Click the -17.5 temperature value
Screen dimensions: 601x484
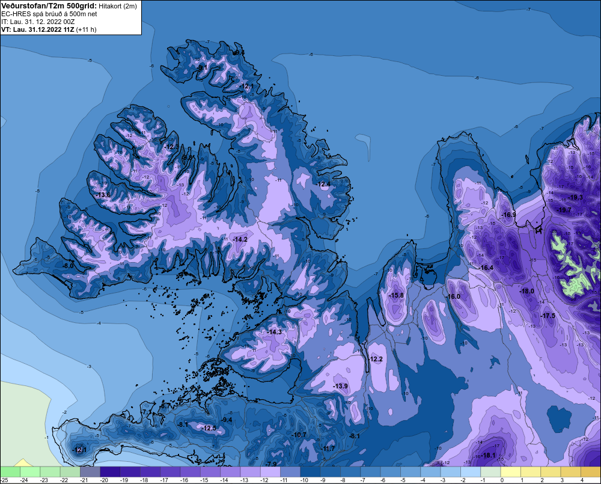click(548, 316)
